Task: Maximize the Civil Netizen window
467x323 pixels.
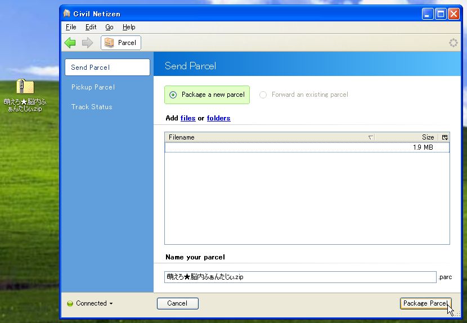Action: pyautogui.click(x=441, y=14)
